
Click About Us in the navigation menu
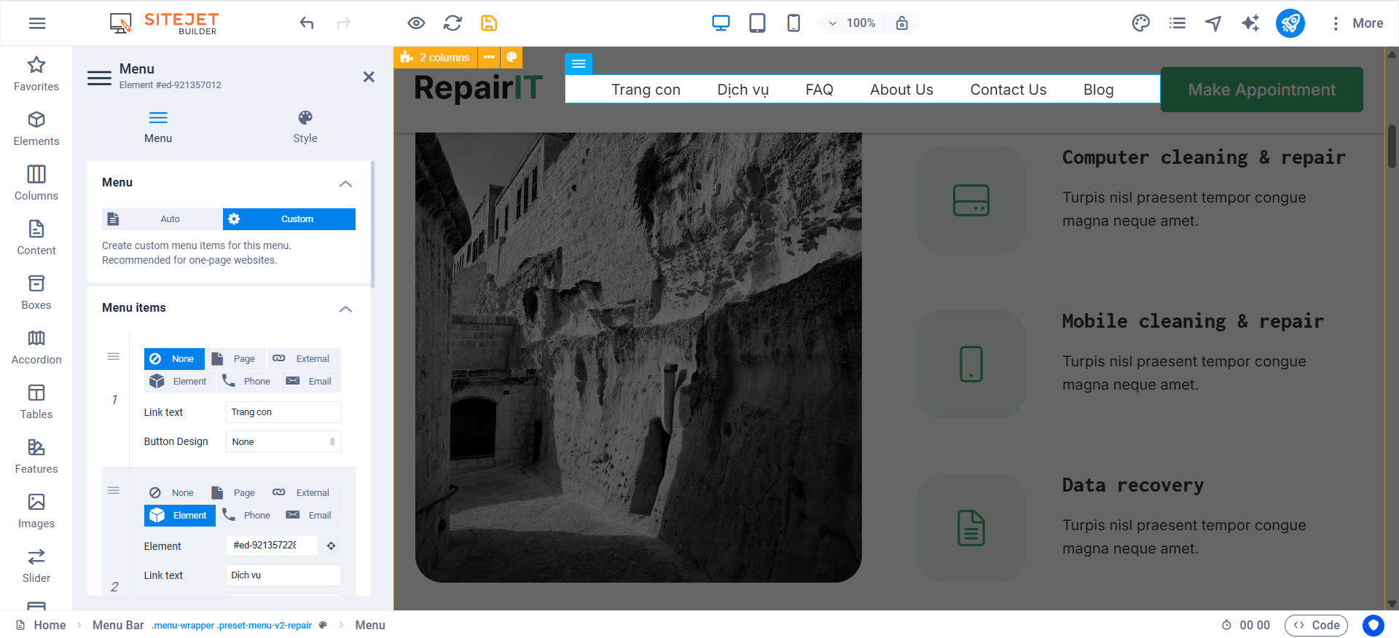click(901, 90)
